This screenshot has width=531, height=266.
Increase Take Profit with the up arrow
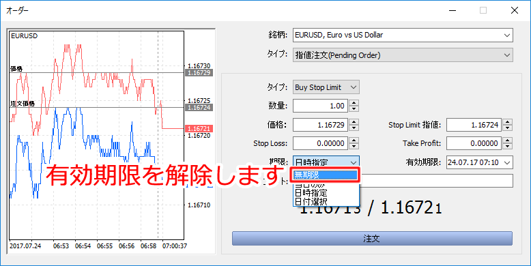507,140
